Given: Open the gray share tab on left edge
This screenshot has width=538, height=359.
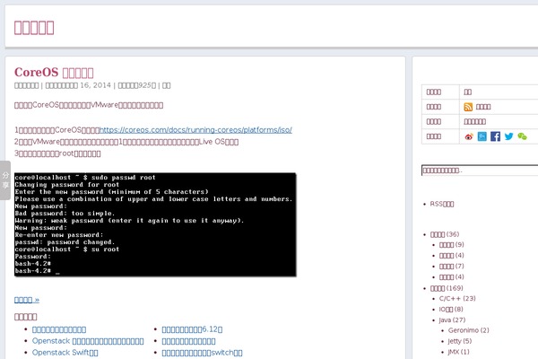Looking at the screenshot, I should 5,180.
